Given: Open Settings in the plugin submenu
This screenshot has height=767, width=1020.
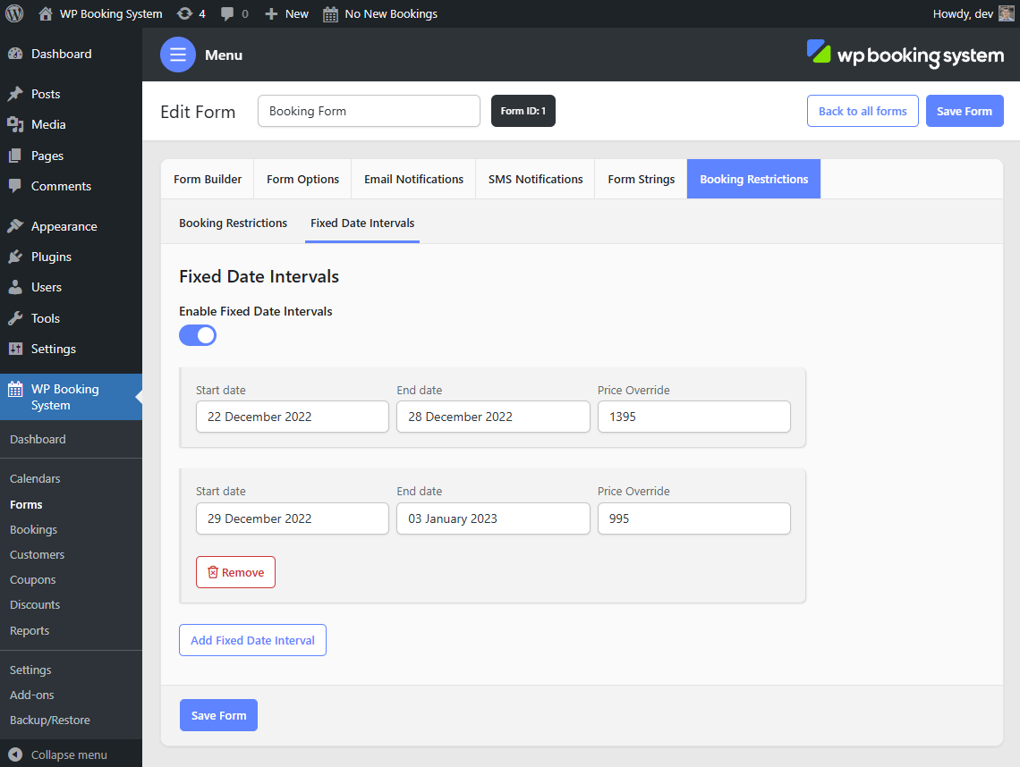Looking at the screenshot, I should pos(30,670).
